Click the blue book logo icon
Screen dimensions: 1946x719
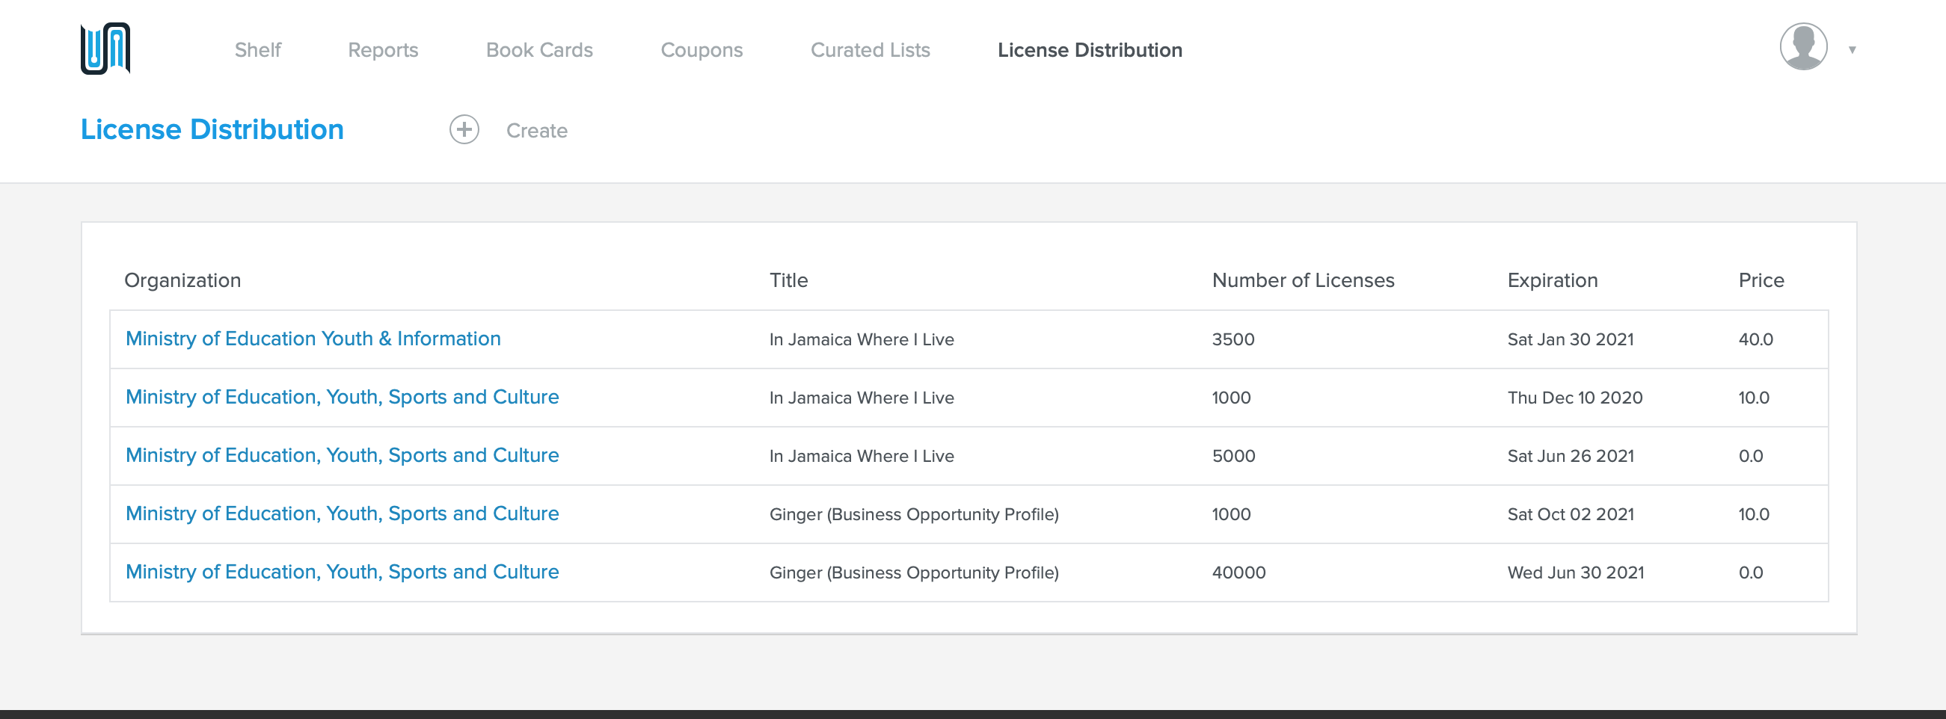pyautogui.click(x=105, y=49)
